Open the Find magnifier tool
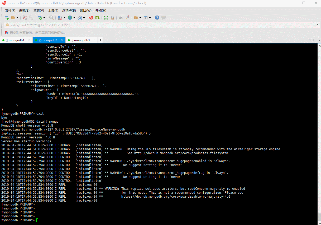The height and width of the screenshot is (225, 321). coord(51,18)
